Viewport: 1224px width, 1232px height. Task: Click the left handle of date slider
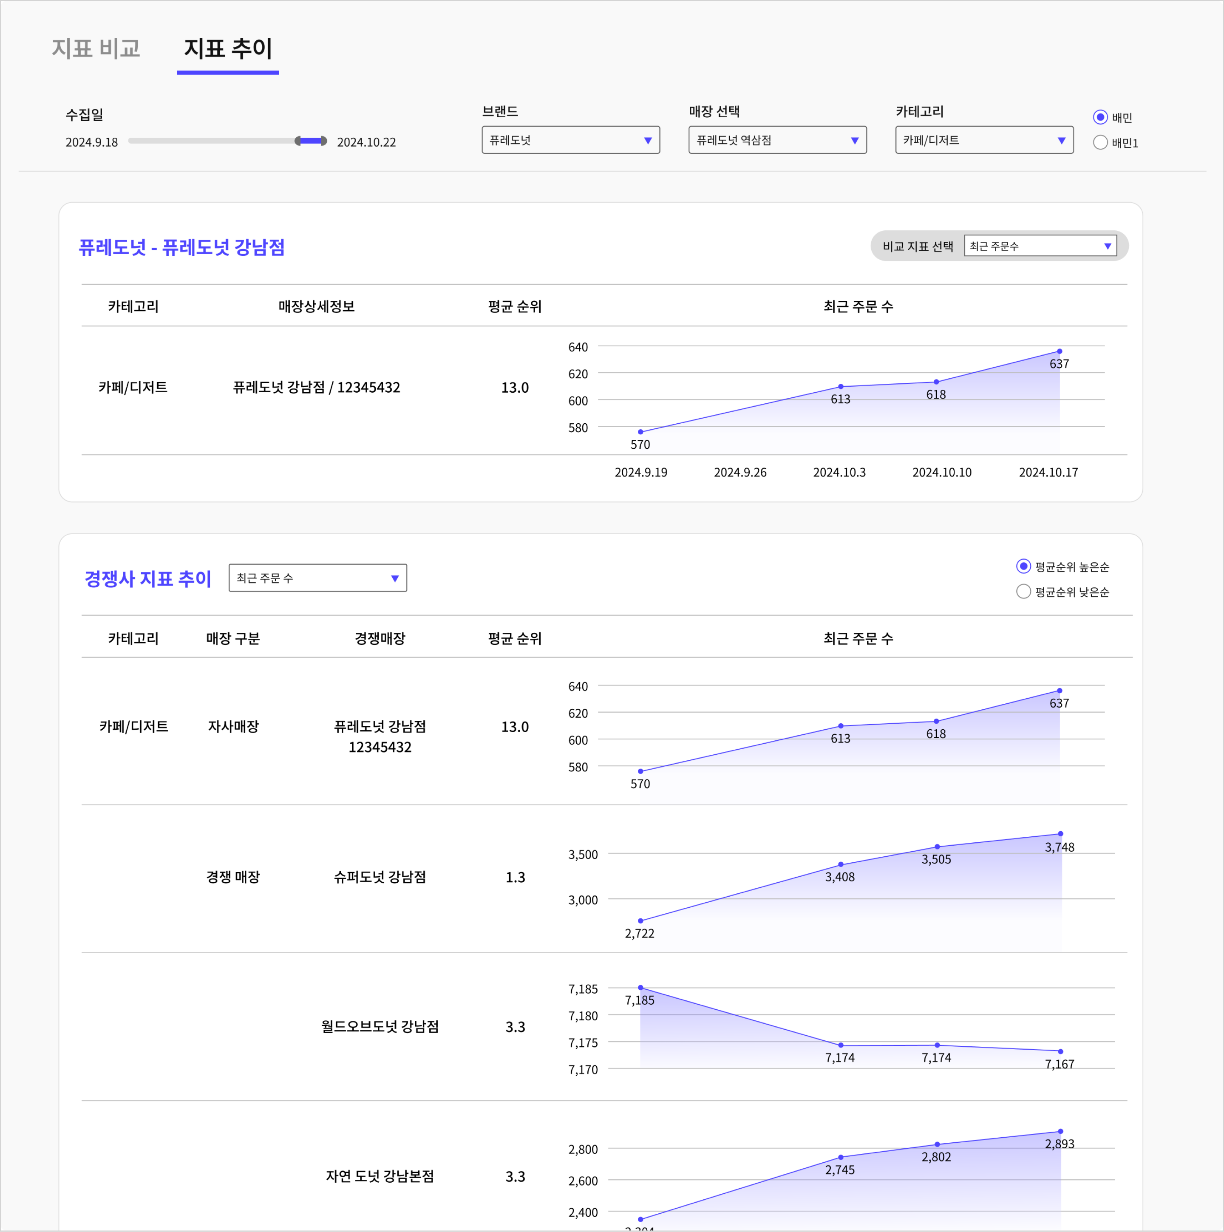(298, 141)
